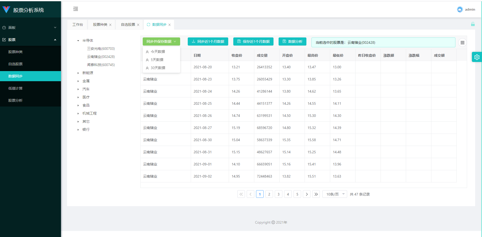Click the admin username
Image resolution: width=482 pixels, height=237 pixels.
click(470, 9)
